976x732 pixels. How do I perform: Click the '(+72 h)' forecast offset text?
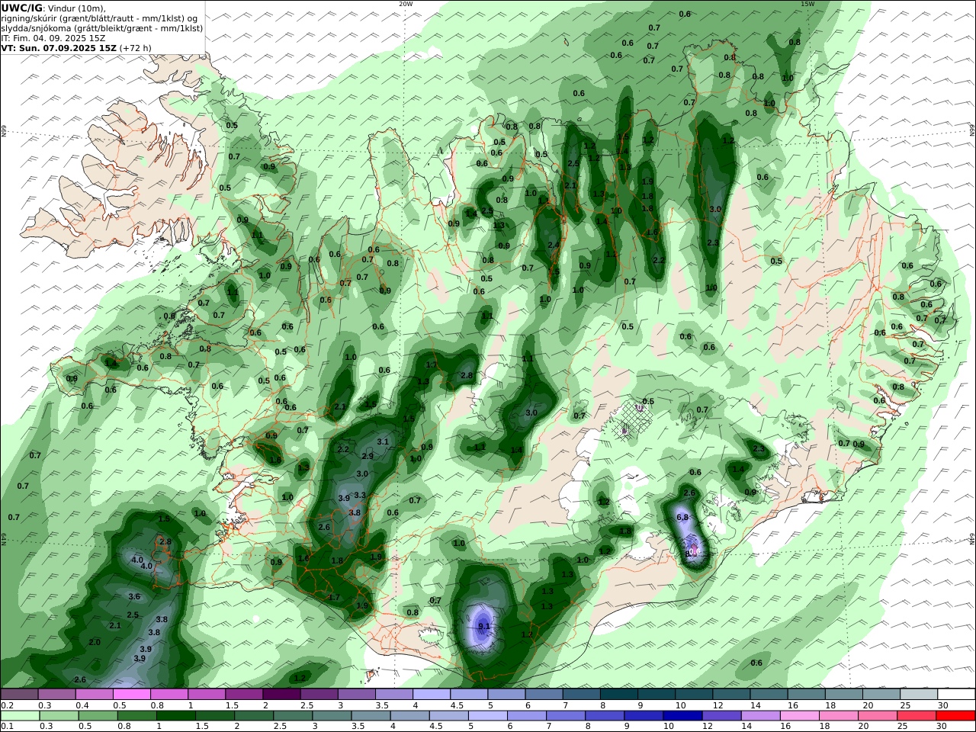[x=136, y=48]
